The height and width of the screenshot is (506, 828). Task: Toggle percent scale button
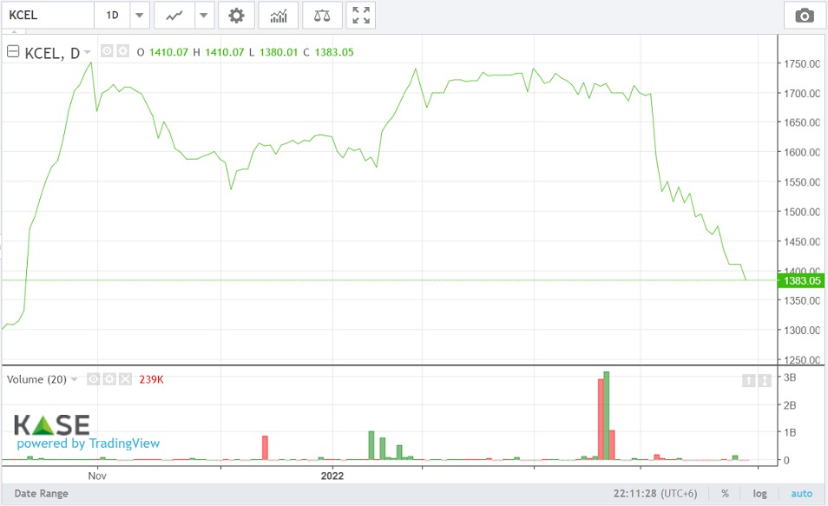point(725,493)
